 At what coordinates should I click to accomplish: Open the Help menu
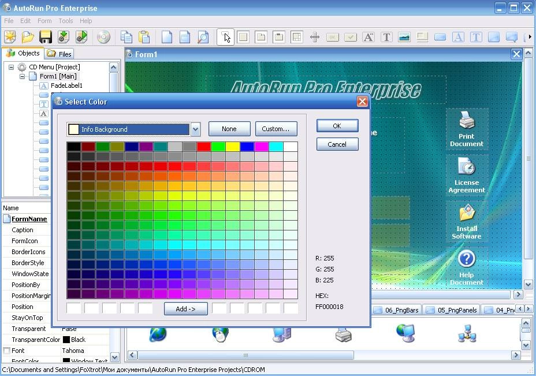point(86,21)
